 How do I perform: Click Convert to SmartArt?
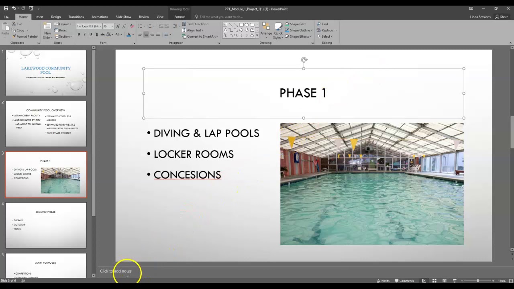[199, 37]
